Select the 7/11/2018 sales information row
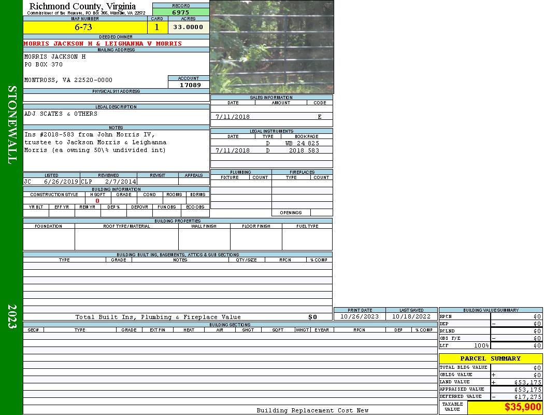 coord(271,117)
